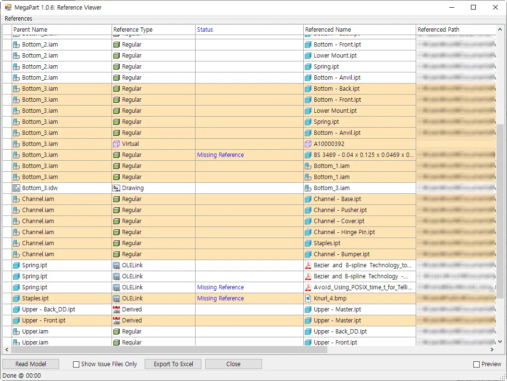Image resolution: width=507 pixels, height=381 pixels.
Task: Click the PDF icon beside Bezier and B-spline Technology_to
Action: pos(308,265)
